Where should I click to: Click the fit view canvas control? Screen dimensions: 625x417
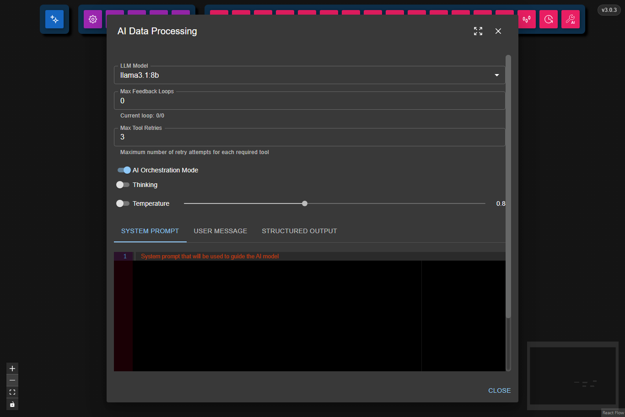pyautogui.click(x=12, y=392)
